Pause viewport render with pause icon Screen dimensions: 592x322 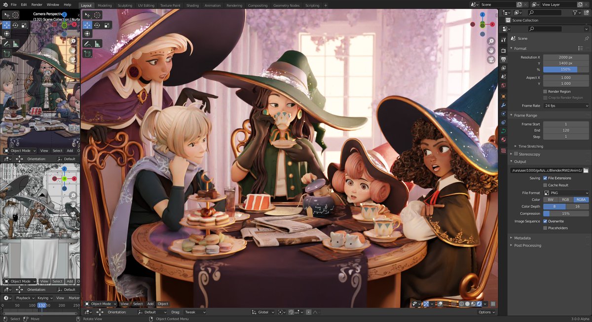point(492,304)
